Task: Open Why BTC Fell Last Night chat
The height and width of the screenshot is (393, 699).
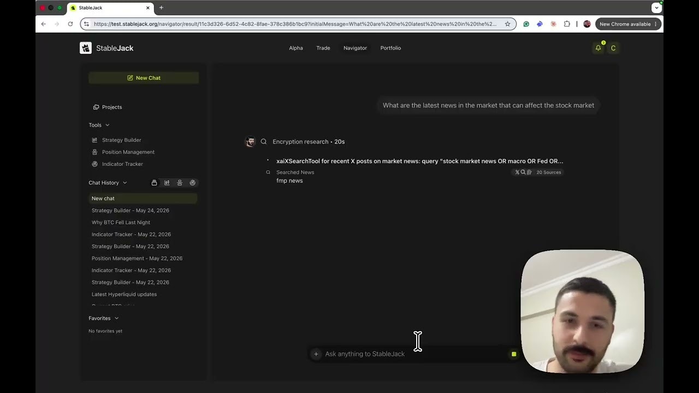Action: click(x=121, y=223)
